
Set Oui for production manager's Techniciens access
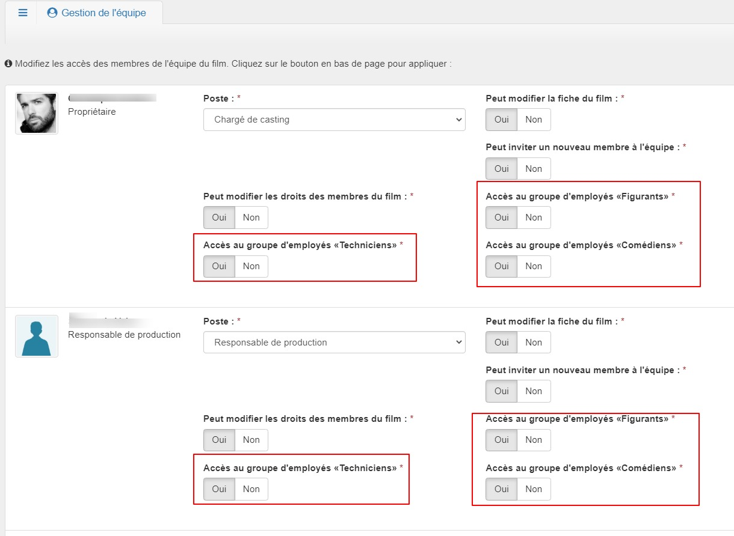coord(219,489)
